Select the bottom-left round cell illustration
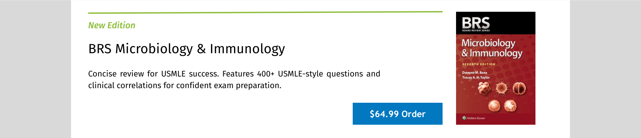Image resolution: width=641 pixels, height=138 pixels. pos(494,106)
